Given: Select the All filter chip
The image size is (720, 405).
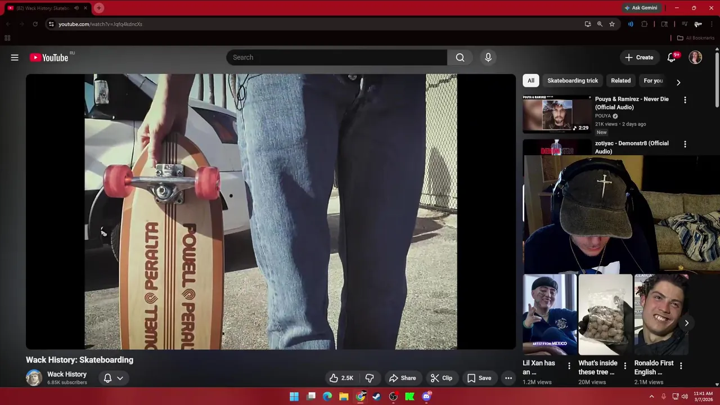Looking at the screenshot, I should 531,80.
